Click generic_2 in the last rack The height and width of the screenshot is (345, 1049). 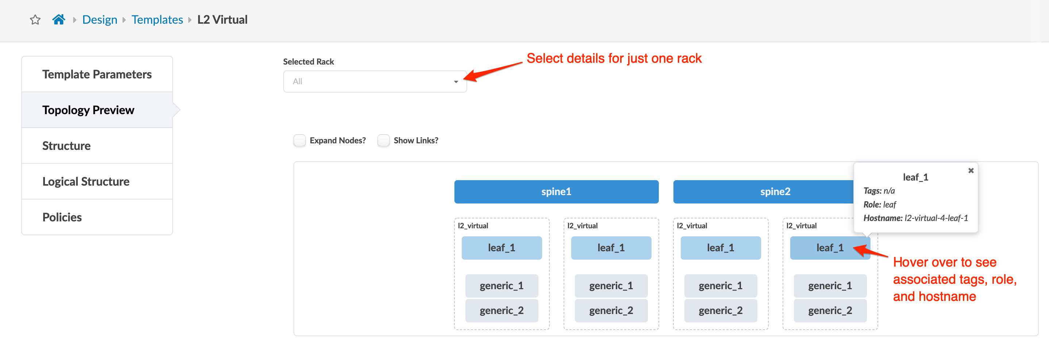coord(830,311)
